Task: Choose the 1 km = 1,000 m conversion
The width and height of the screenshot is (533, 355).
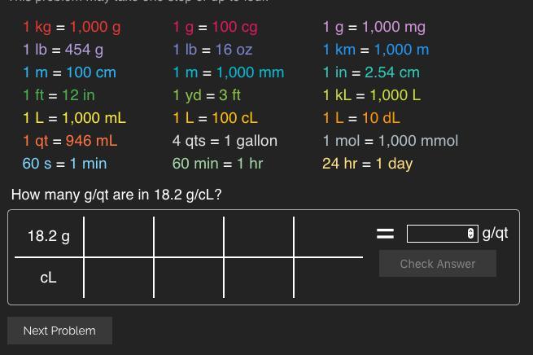Action: tap(376, 50)
